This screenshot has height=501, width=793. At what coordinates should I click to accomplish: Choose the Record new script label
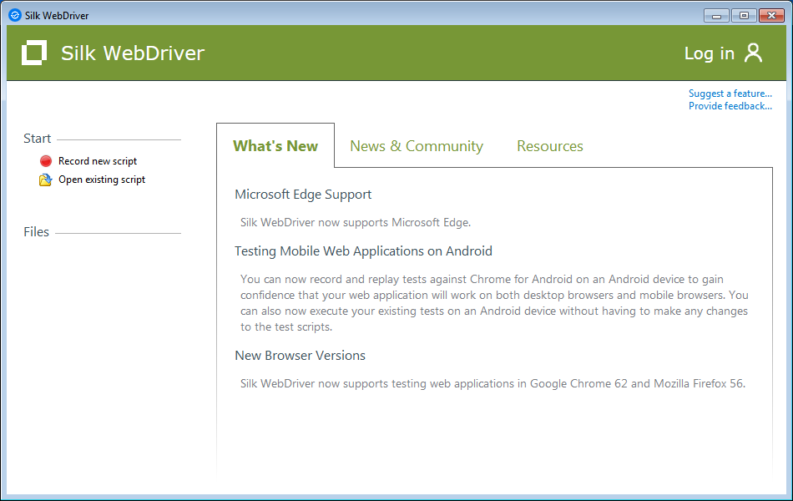98,161
